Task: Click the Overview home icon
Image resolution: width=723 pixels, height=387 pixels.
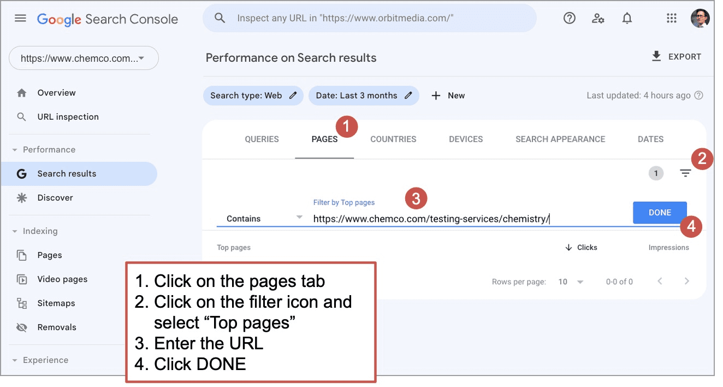Action: pyautogui.click(x=22, y=93)
